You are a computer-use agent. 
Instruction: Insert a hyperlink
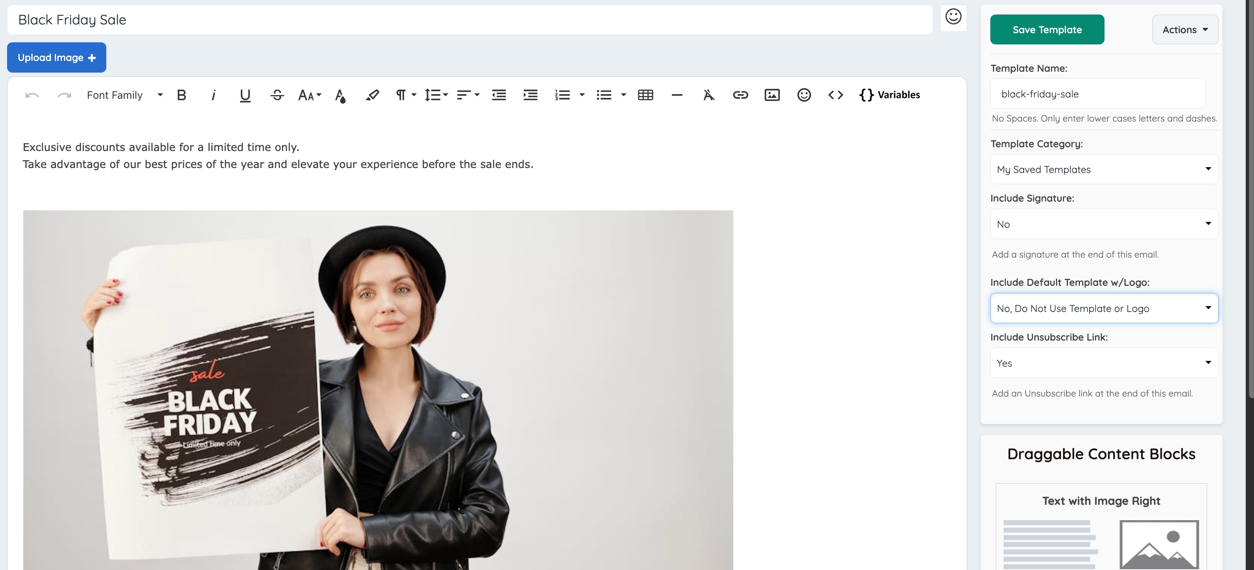pyautogui.click(x=740, y=95)
